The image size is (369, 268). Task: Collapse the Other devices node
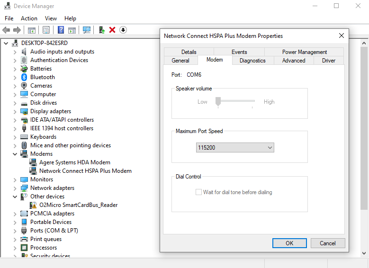(x=15, y=197)
